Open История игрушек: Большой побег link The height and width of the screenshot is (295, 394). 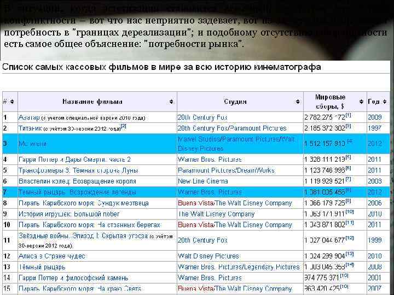[x=69, y=214]
